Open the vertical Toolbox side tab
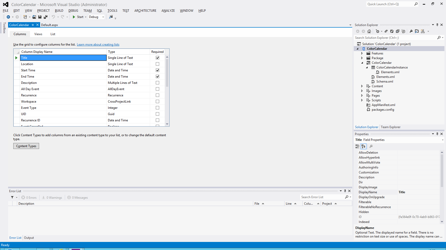Viewport: 446px width, 250px height. (x=4, y=28)
